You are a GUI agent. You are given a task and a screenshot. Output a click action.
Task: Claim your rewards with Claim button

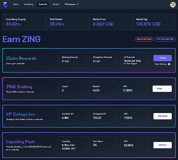coord(162,58)
